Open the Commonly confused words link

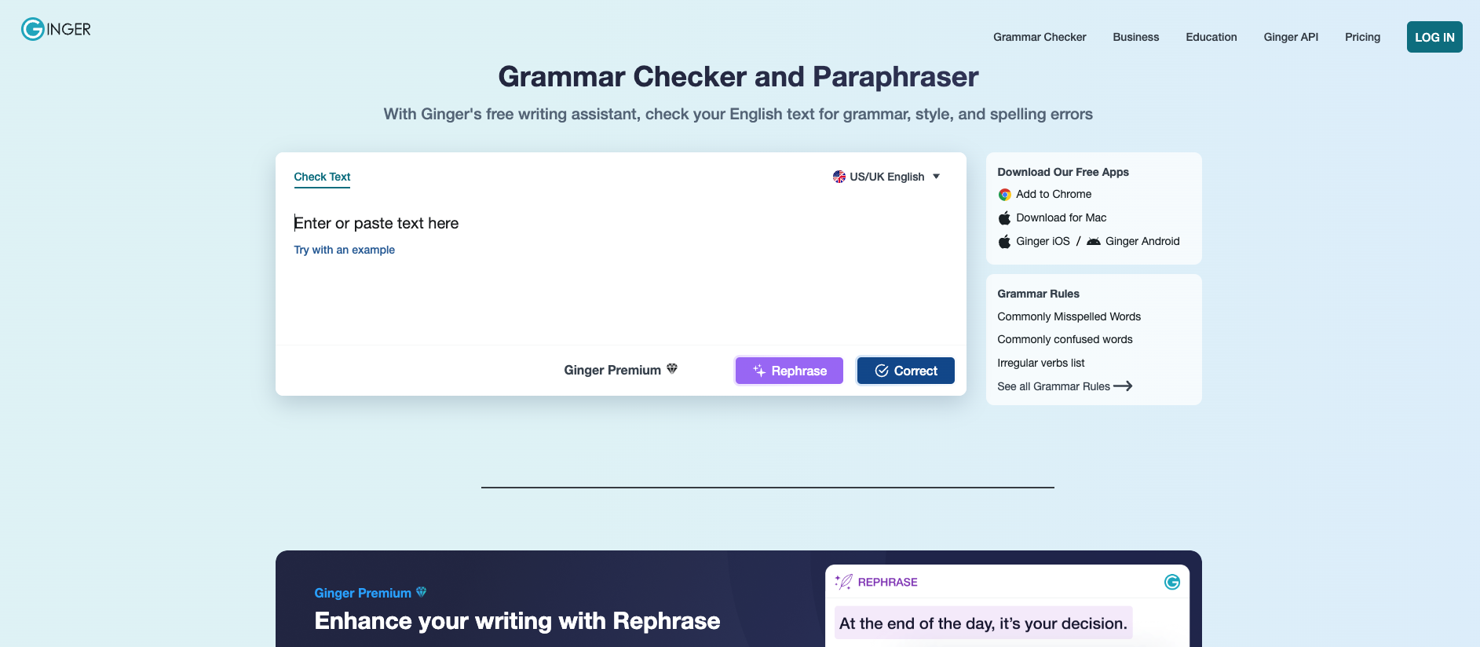1065,339
